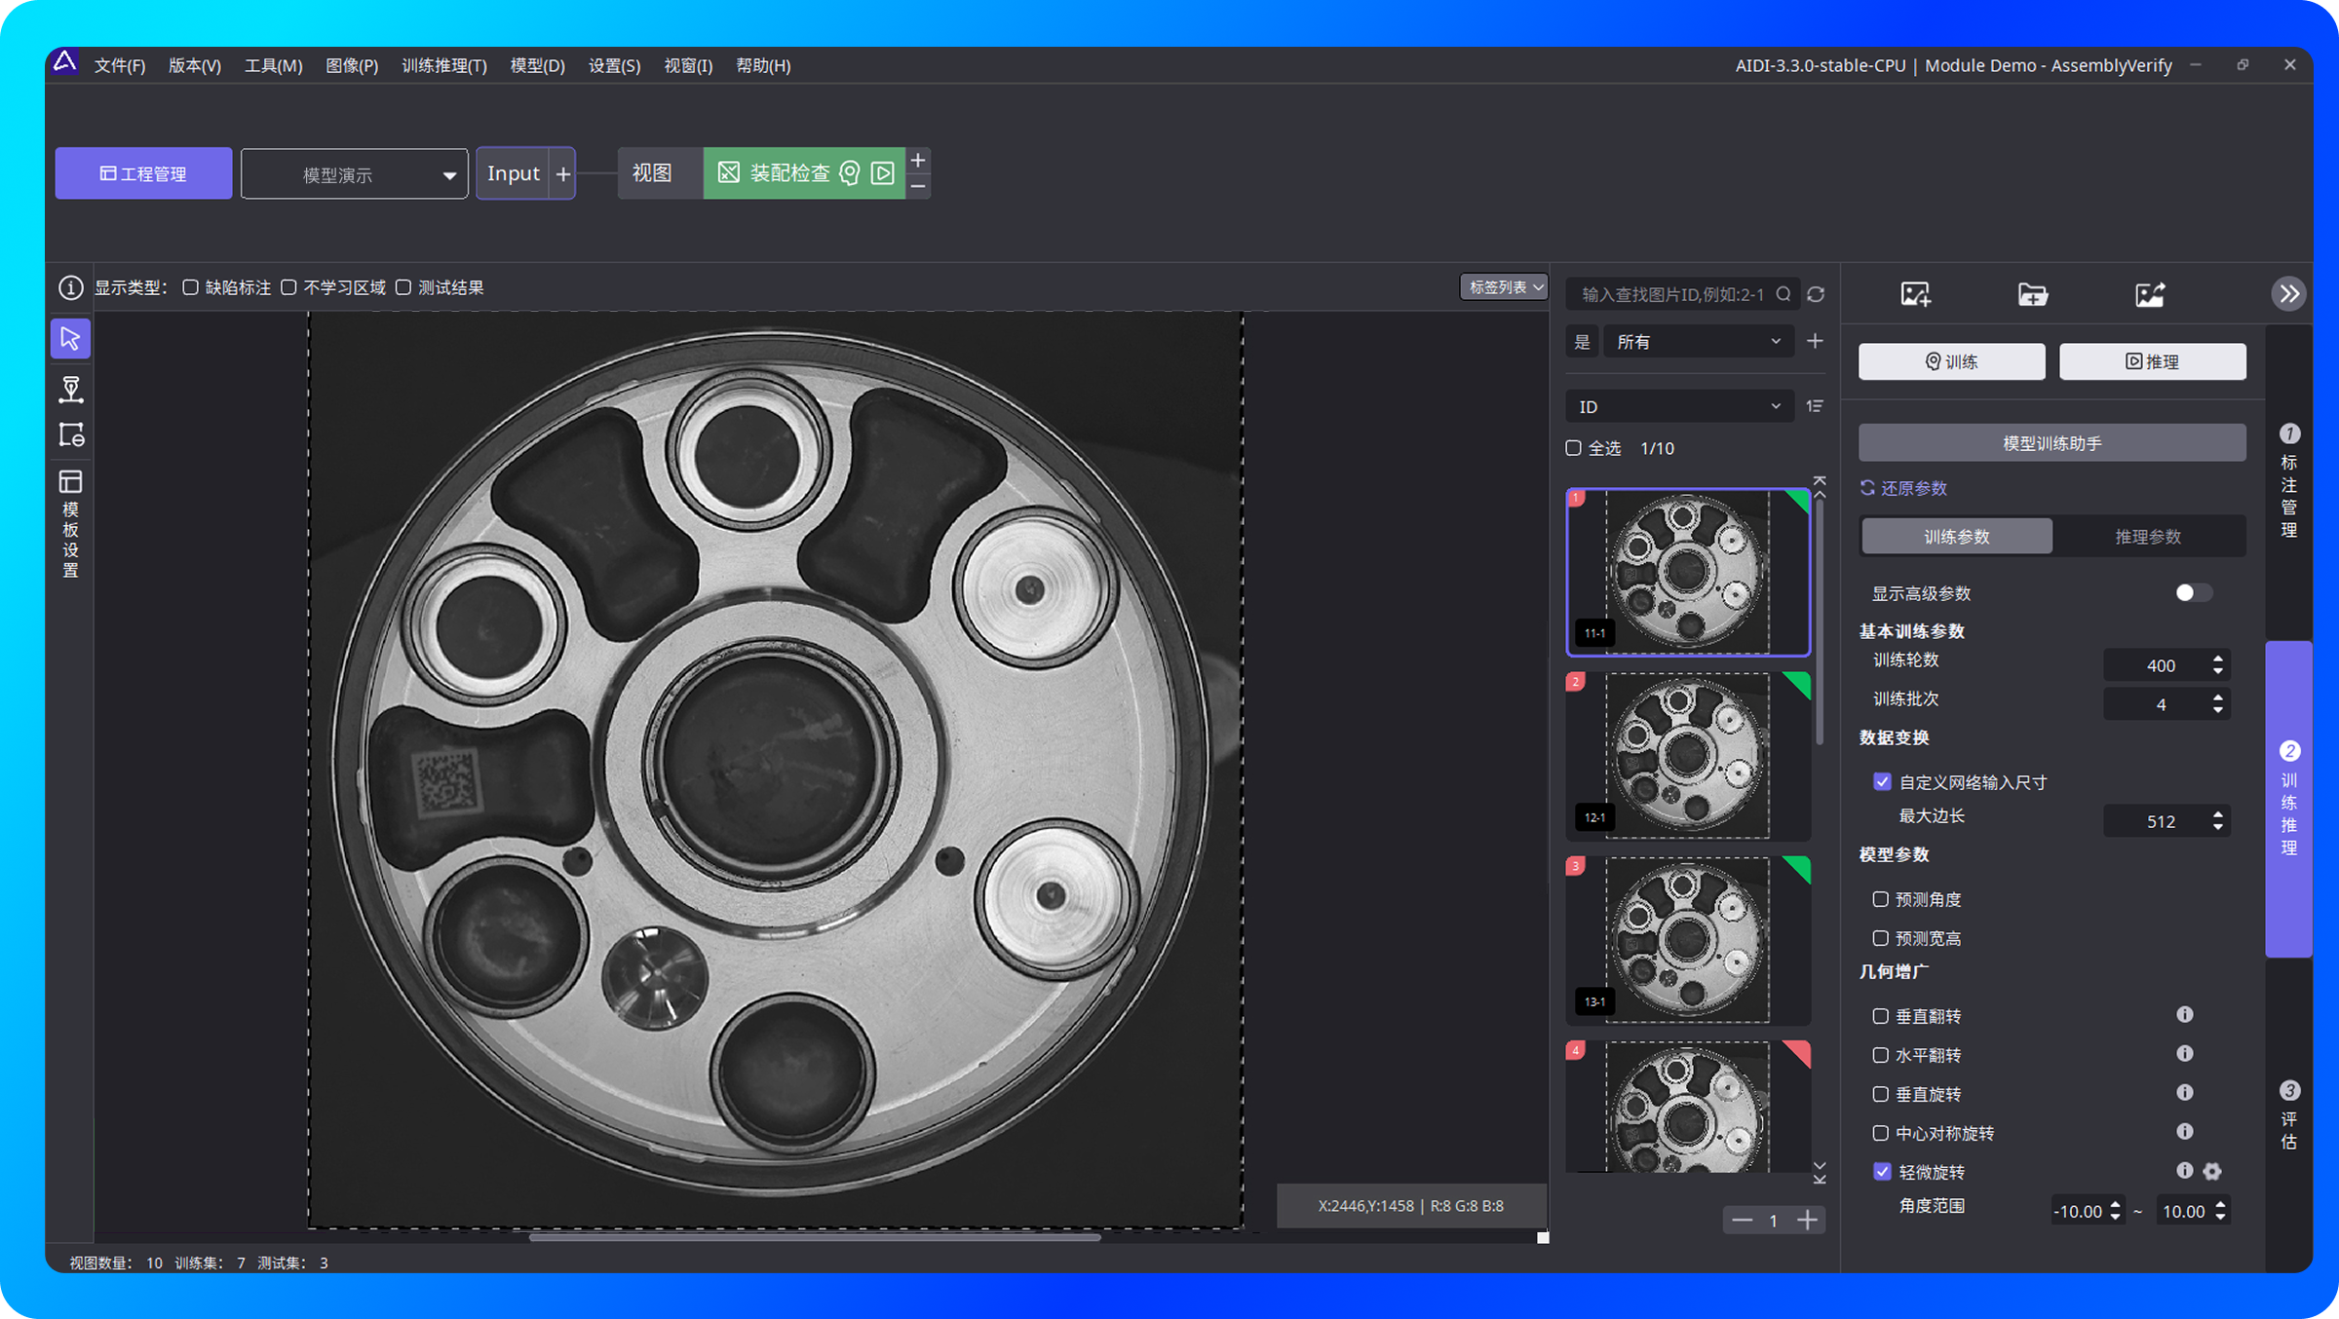Select thumbnail image 12-1
Viewport: 2339px width, 1319px height.
click(x=1687, y=755)
